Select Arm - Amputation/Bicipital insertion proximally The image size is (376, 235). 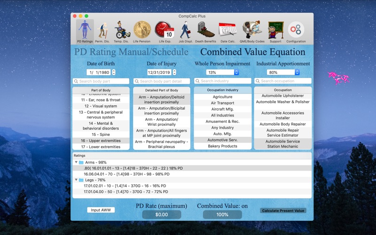click(x=162, y=110)
